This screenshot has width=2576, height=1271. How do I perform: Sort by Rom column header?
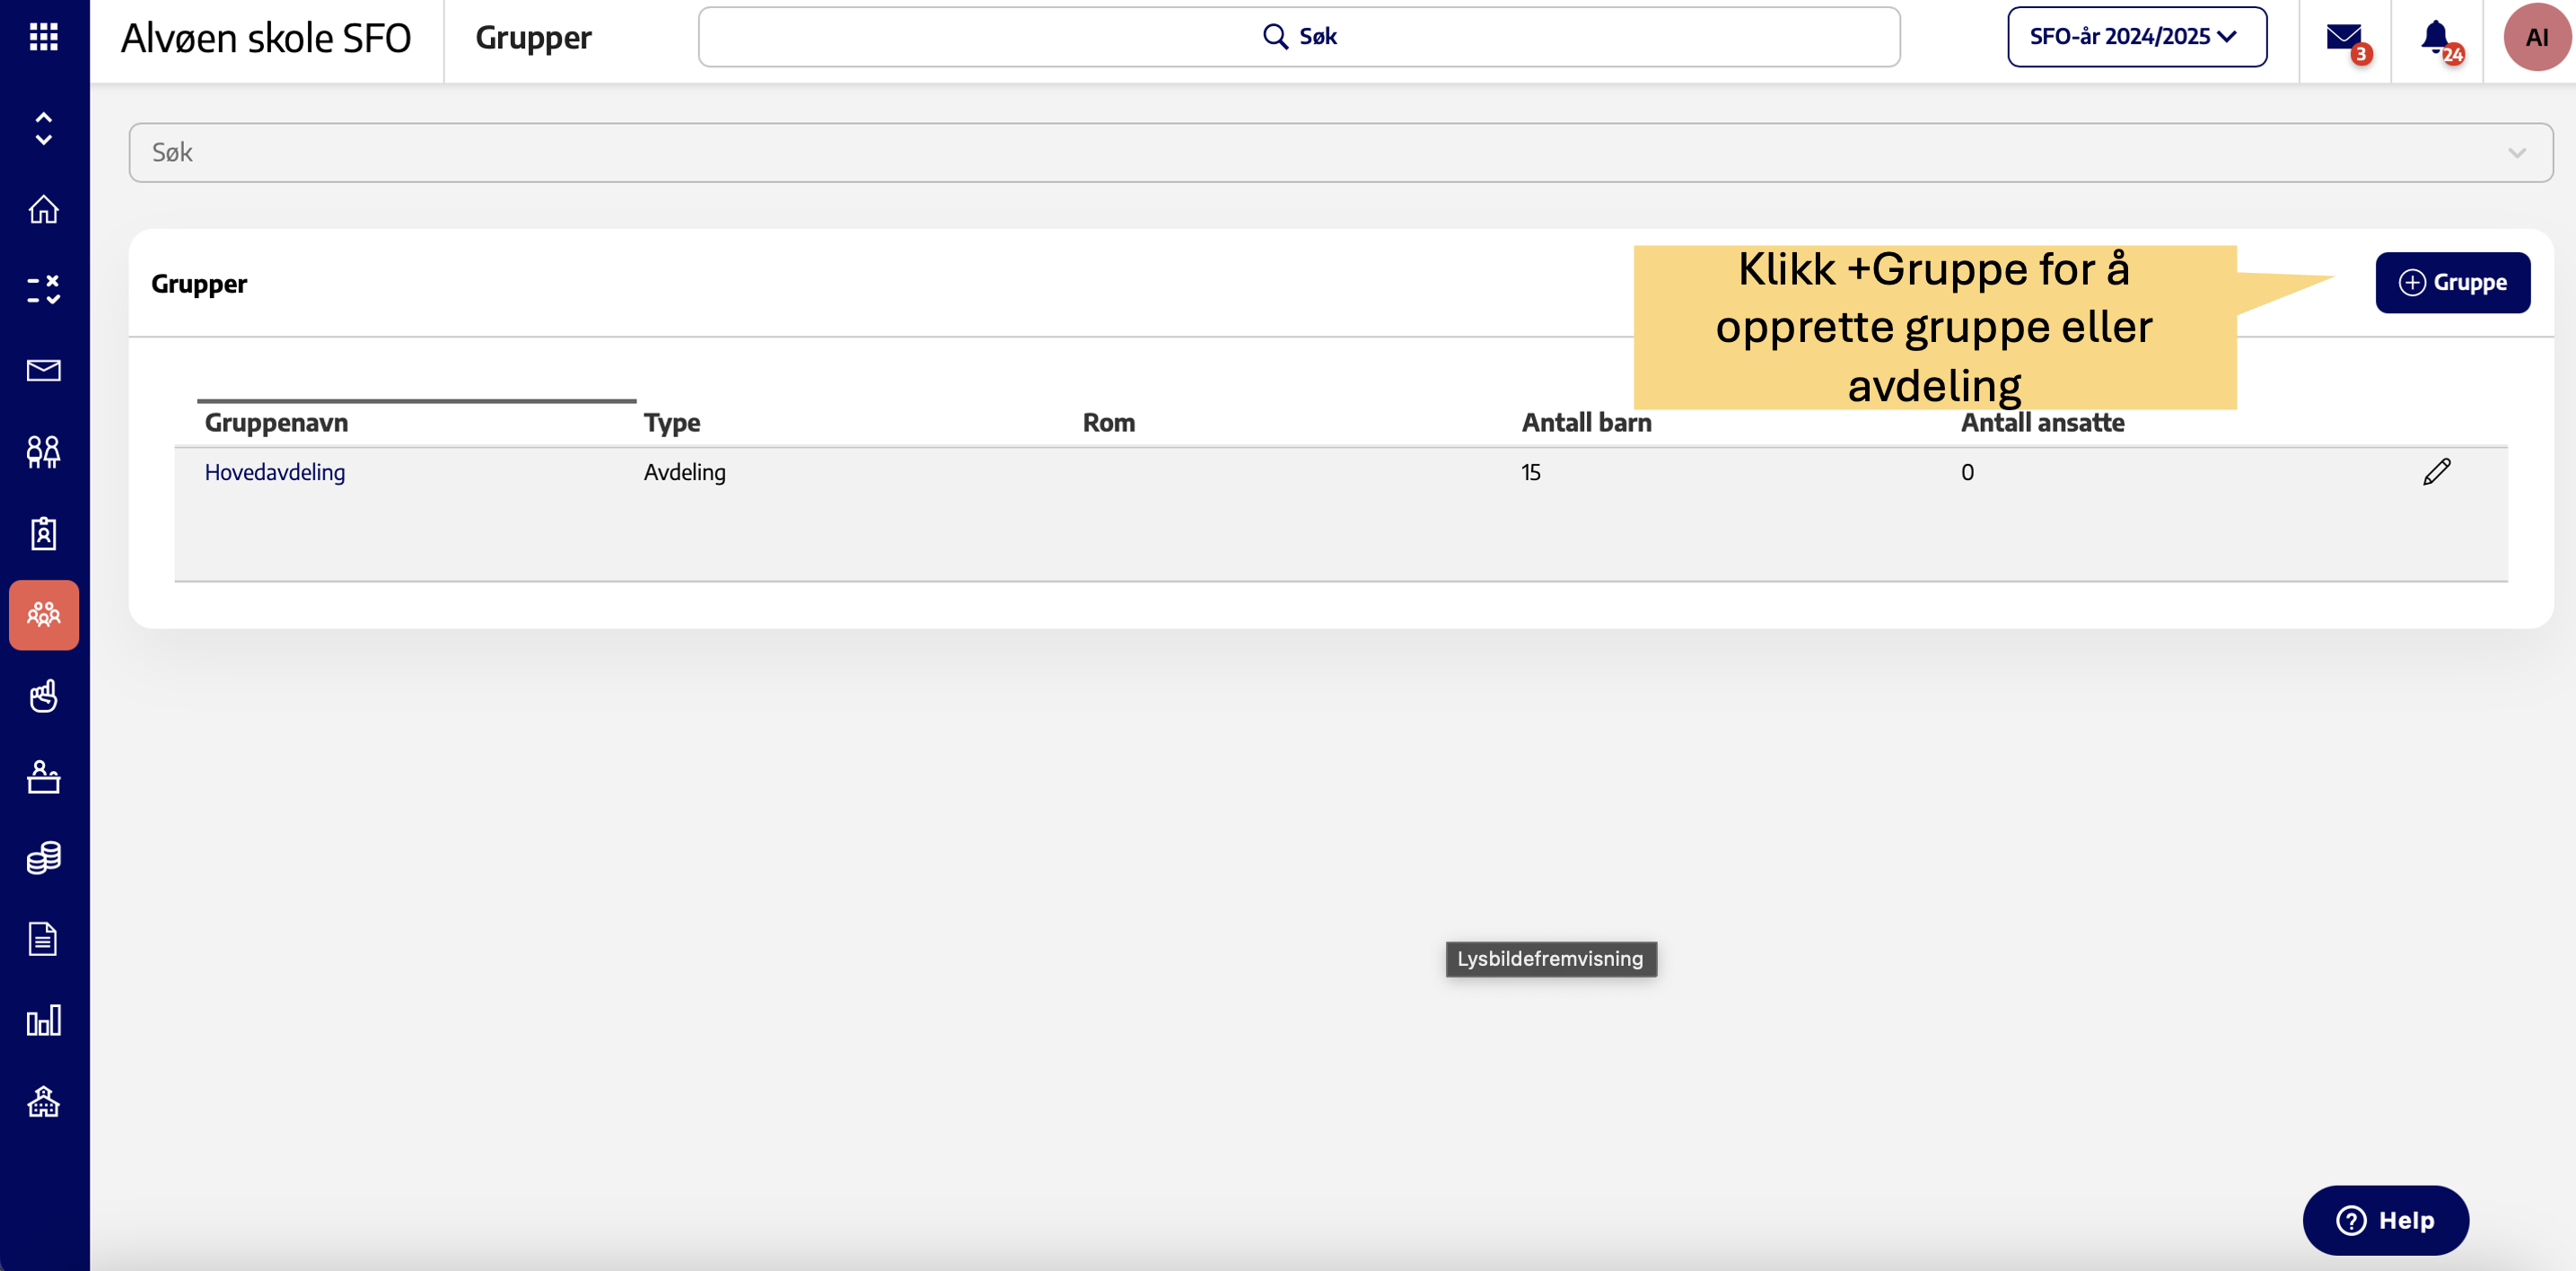pos(1108,423)
